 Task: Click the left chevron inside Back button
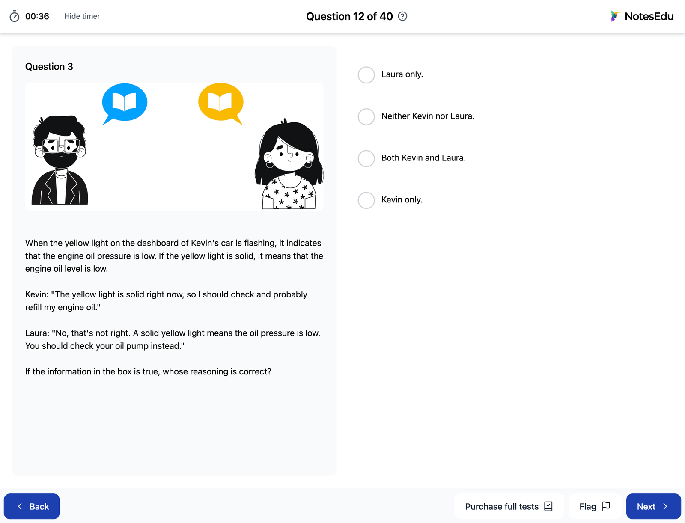pyautogui.click(x=20, y=506)
